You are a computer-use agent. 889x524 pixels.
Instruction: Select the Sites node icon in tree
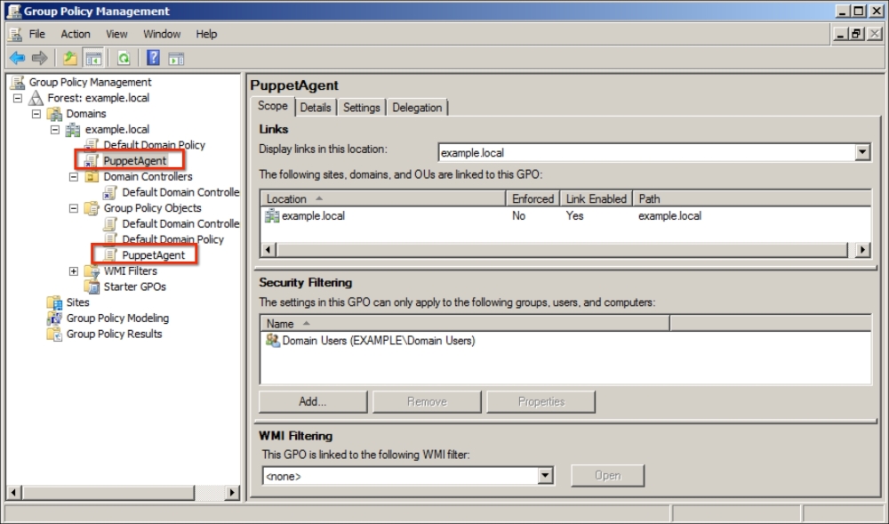[54, 302]
